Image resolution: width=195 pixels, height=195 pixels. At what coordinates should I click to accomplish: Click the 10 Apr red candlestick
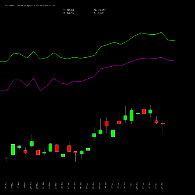[x=106, y=124]
